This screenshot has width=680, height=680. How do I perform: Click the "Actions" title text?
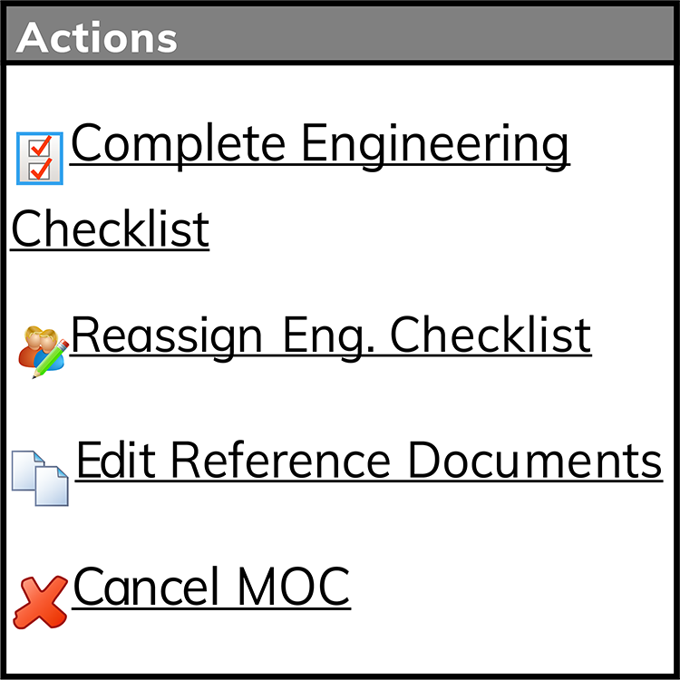tap(97, 38)
